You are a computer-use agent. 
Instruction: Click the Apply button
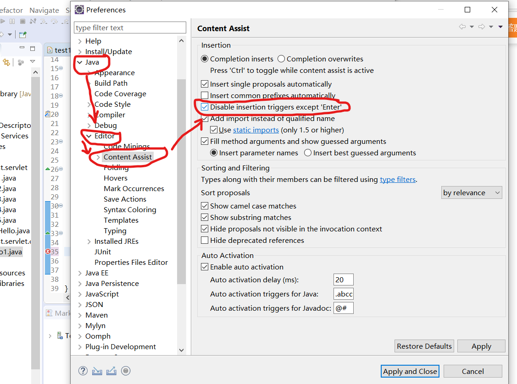tap(481, 346)
